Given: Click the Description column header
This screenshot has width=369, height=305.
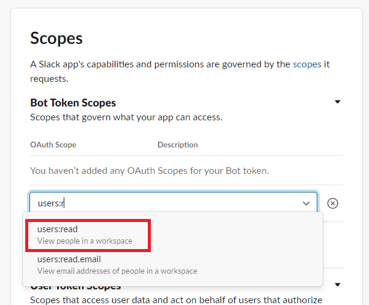Looking at the screenshot, I should [x=178, y=144].
